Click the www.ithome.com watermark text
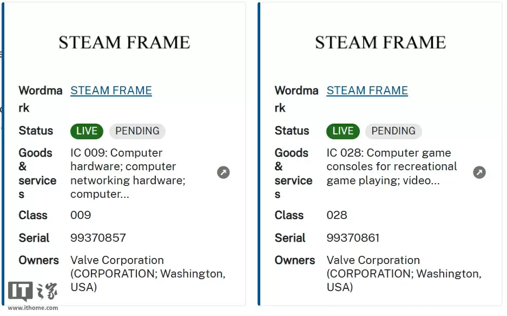 pos(32,307)
